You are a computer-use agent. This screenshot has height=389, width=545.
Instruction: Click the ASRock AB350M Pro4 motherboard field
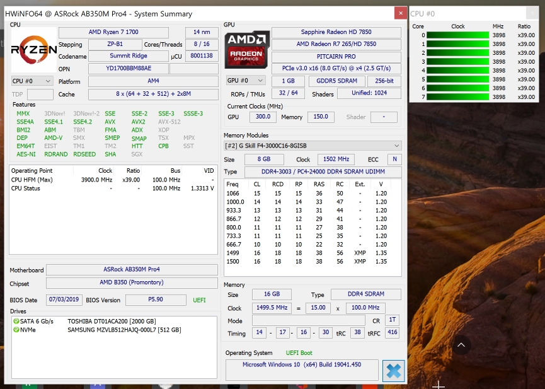click(x=132, y=270)
